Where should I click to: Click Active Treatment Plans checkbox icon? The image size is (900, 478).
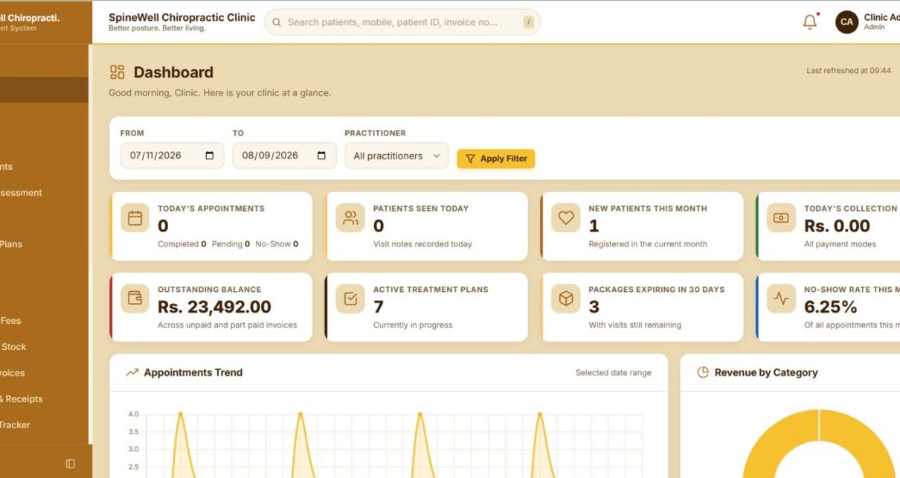(x=350, y=299)
